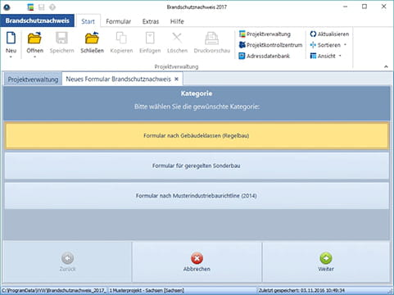
Task: Open Projektverwaltung in the ribbon
Action: click(265, 34)
